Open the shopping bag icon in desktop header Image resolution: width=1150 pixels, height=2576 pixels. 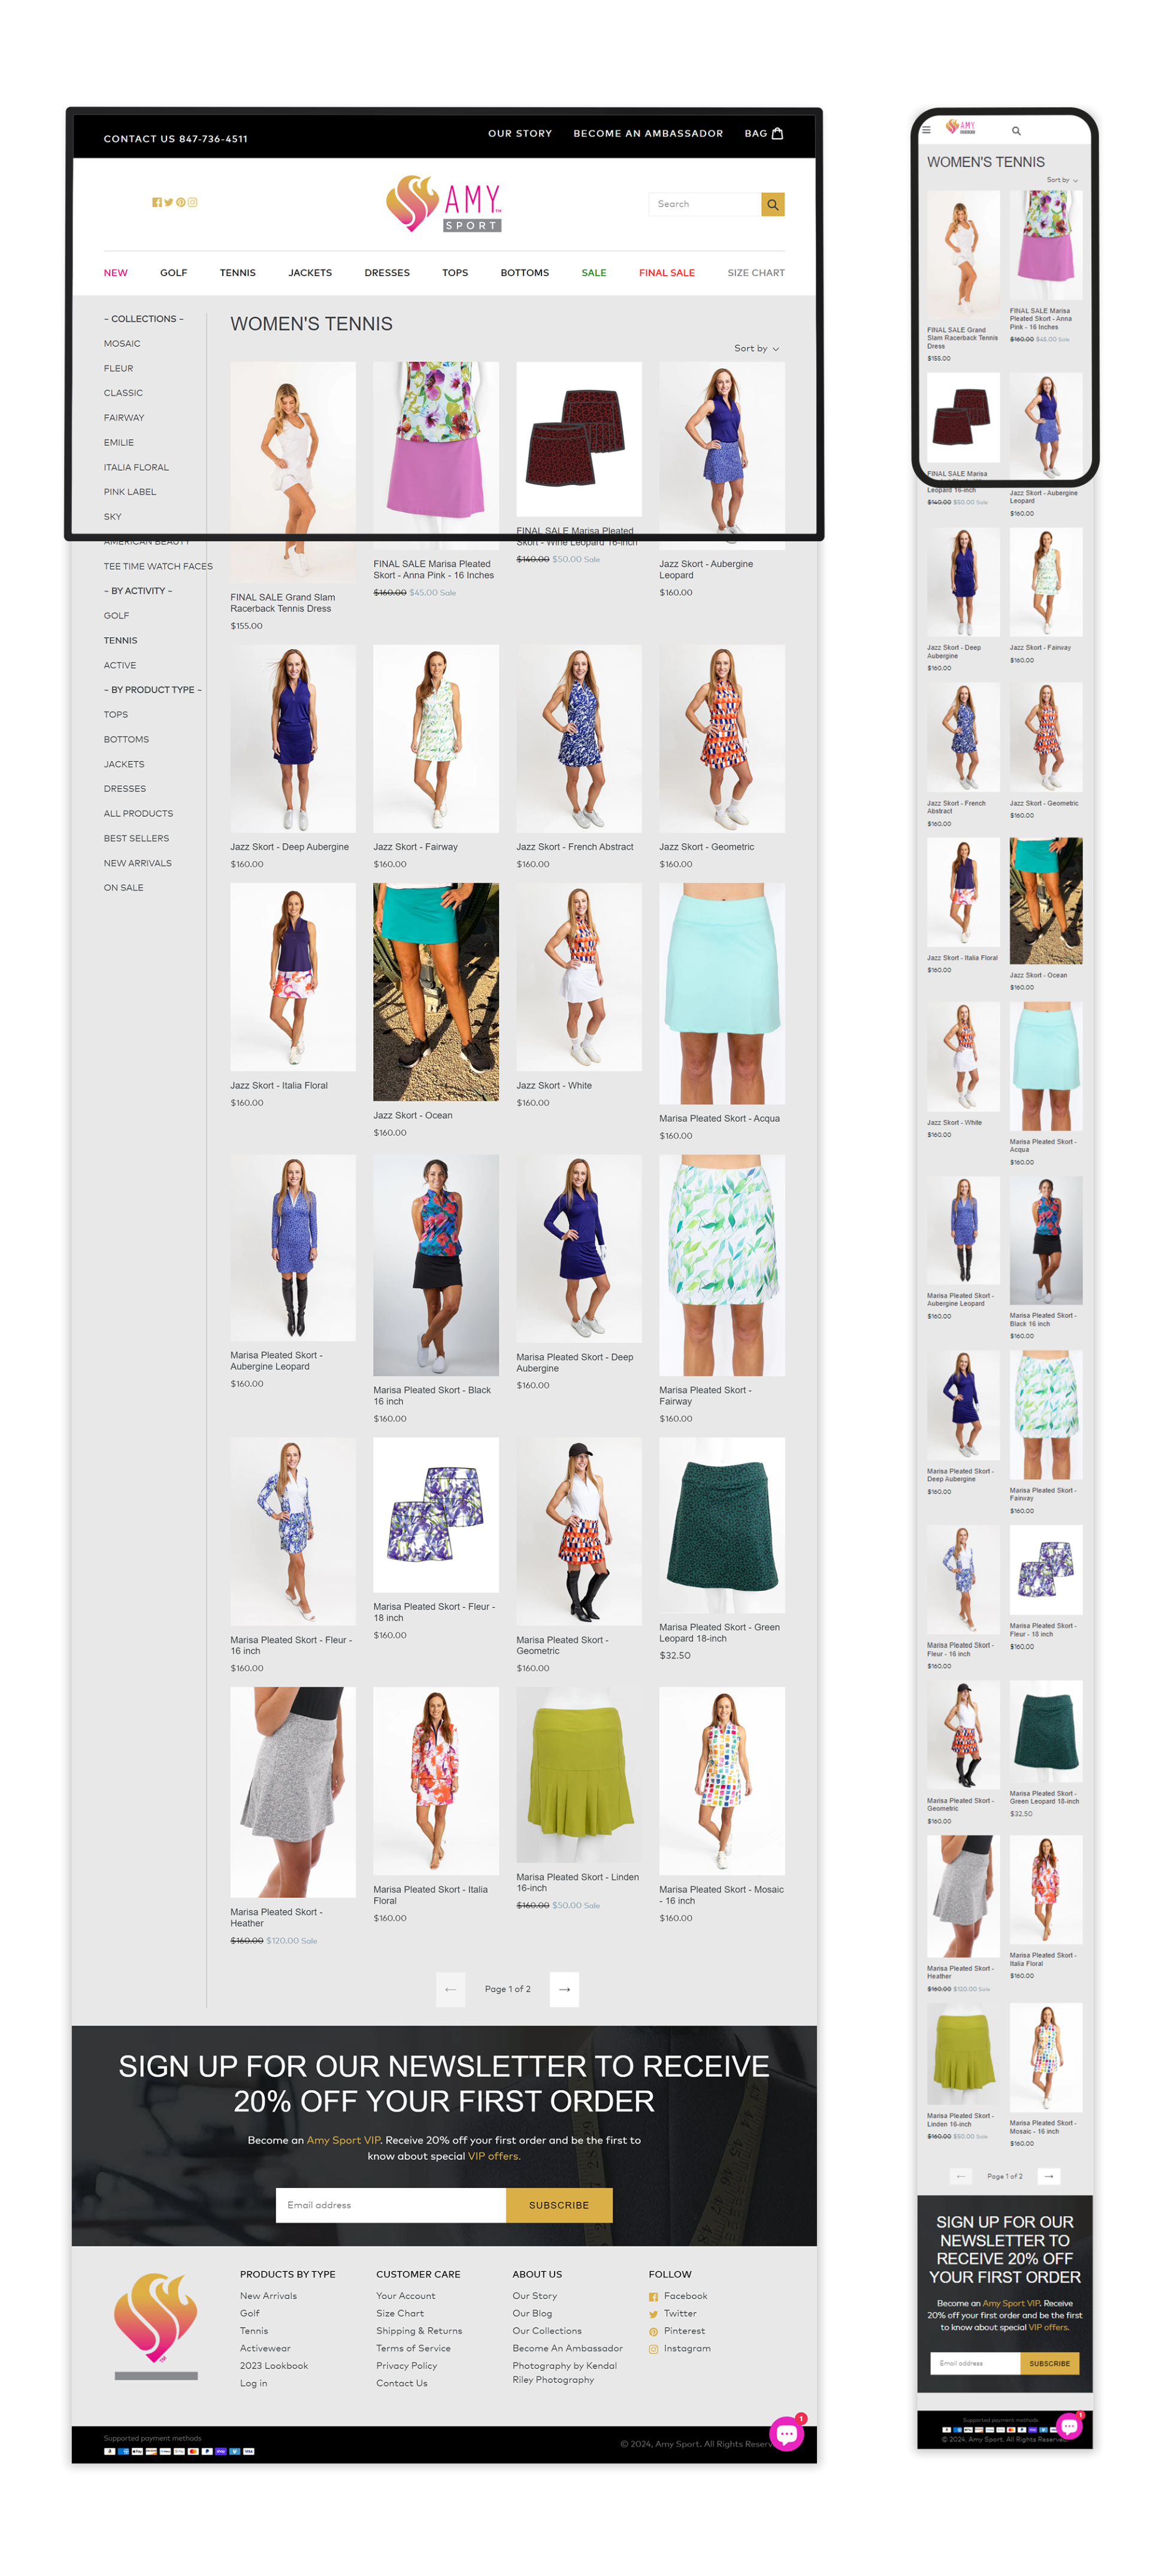777,133
